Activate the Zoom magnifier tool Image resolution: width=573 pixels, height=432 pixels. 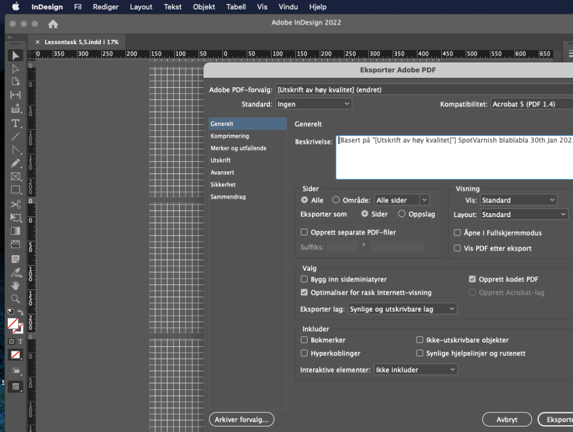pyautogui.click(x=16, y=299)
